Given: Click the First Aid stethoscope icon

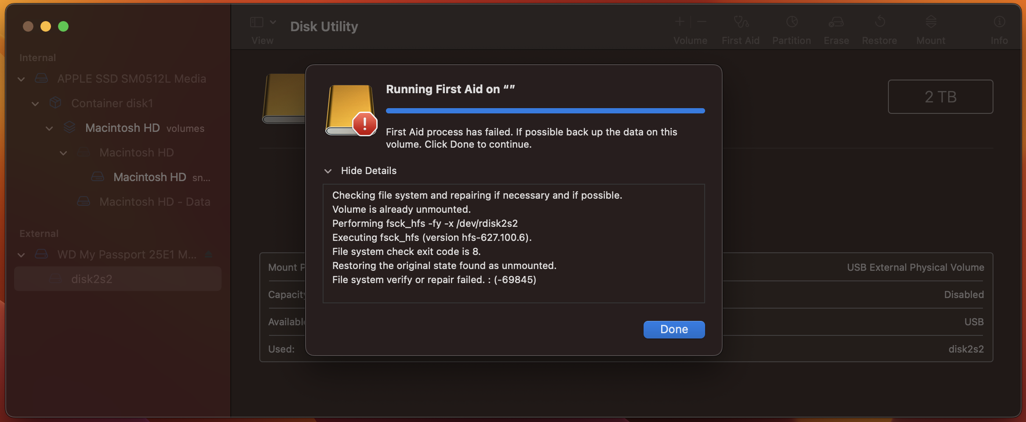Looking at the screenshot, I should pos(741,22).
